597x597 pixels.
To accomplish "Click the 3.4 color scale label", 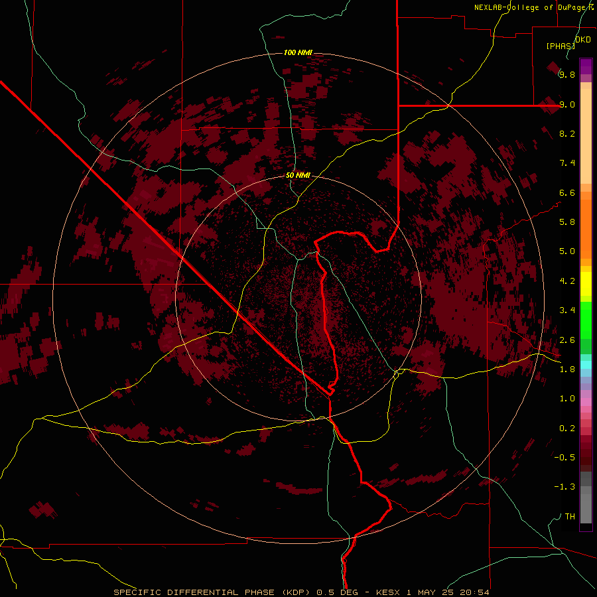I will tap(567, 310).
